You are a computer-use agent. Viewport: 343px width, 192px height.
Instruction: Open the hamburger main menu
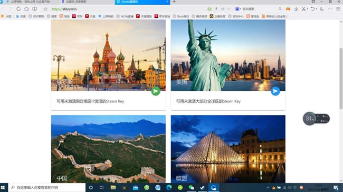338,9
